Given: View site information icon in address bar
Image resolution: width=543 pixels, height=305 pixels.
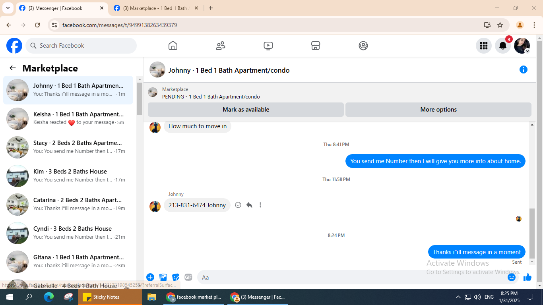Looking at the screenshot, I should [55, 25].
